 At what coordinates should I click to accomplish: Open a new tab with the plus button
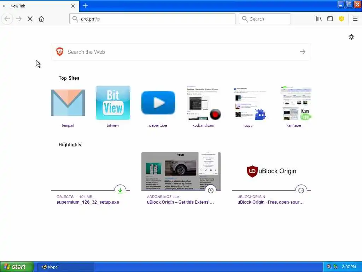[x=85, y=6]
